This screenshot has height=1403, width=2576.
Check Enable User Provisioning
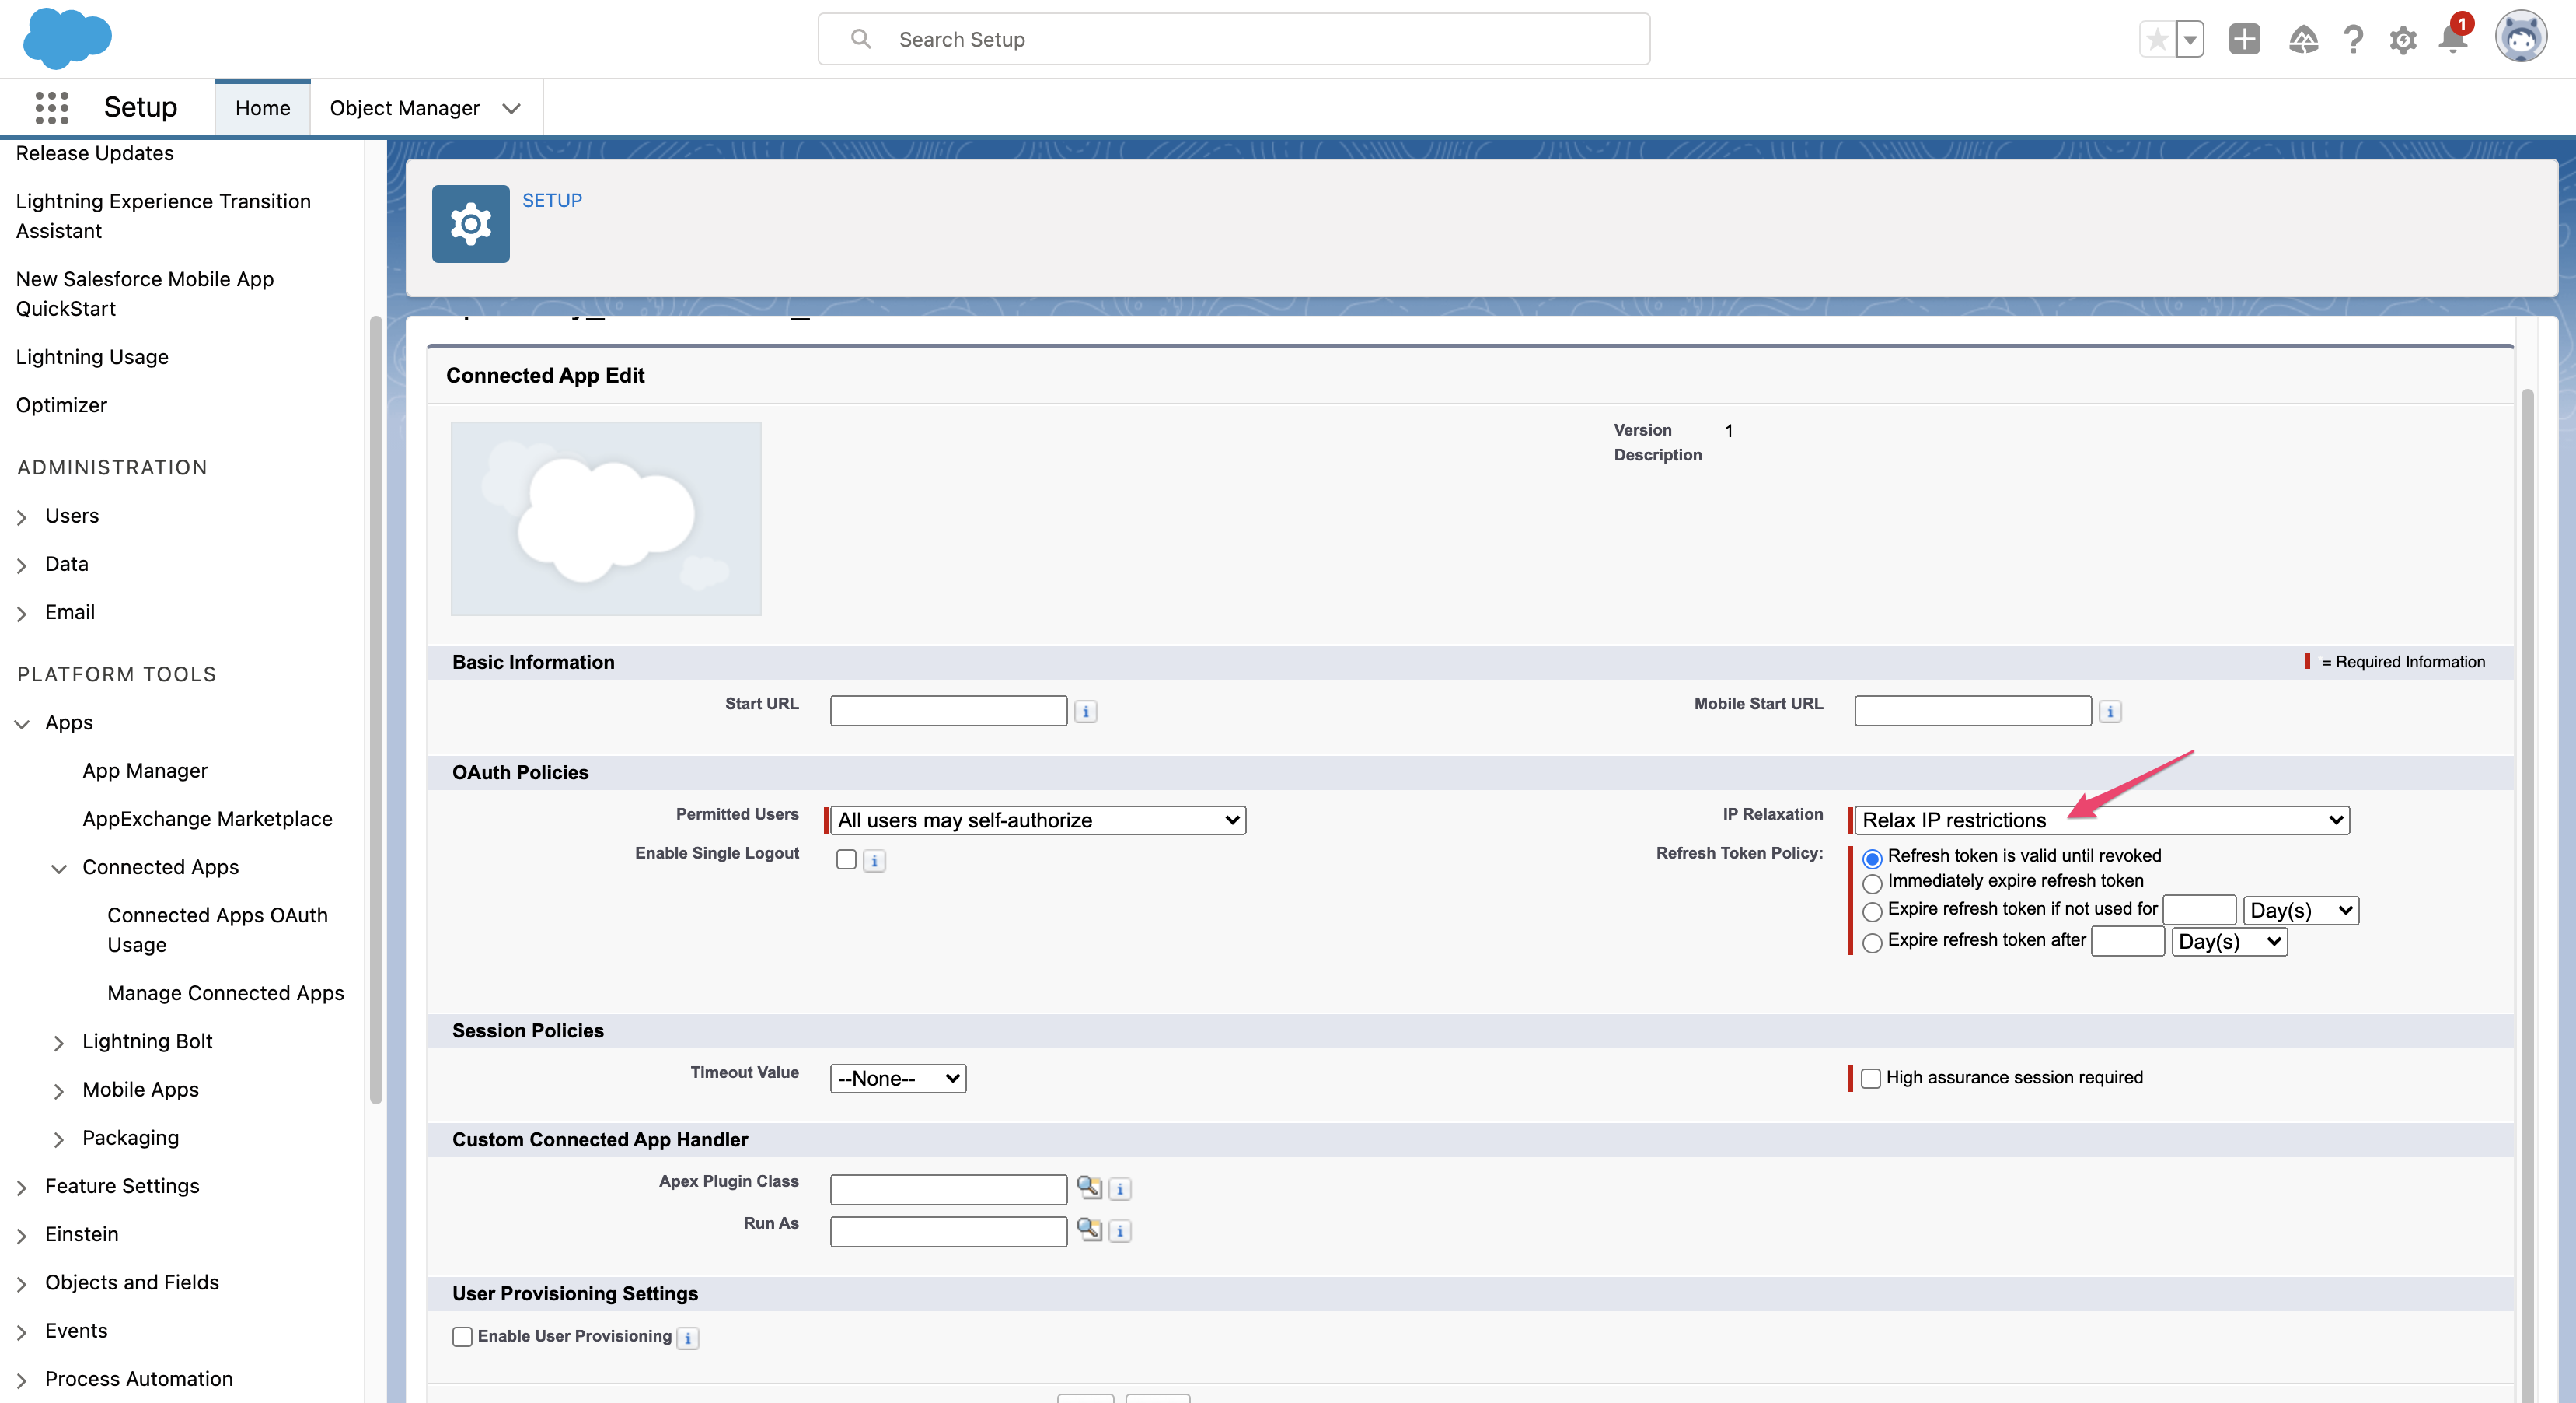point(462,1337)
